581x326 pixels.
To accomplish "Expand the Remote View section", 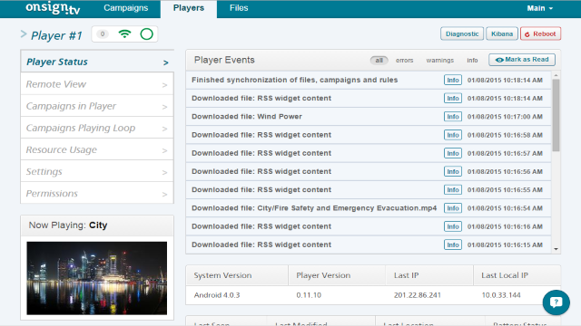I will click(97, 84).
